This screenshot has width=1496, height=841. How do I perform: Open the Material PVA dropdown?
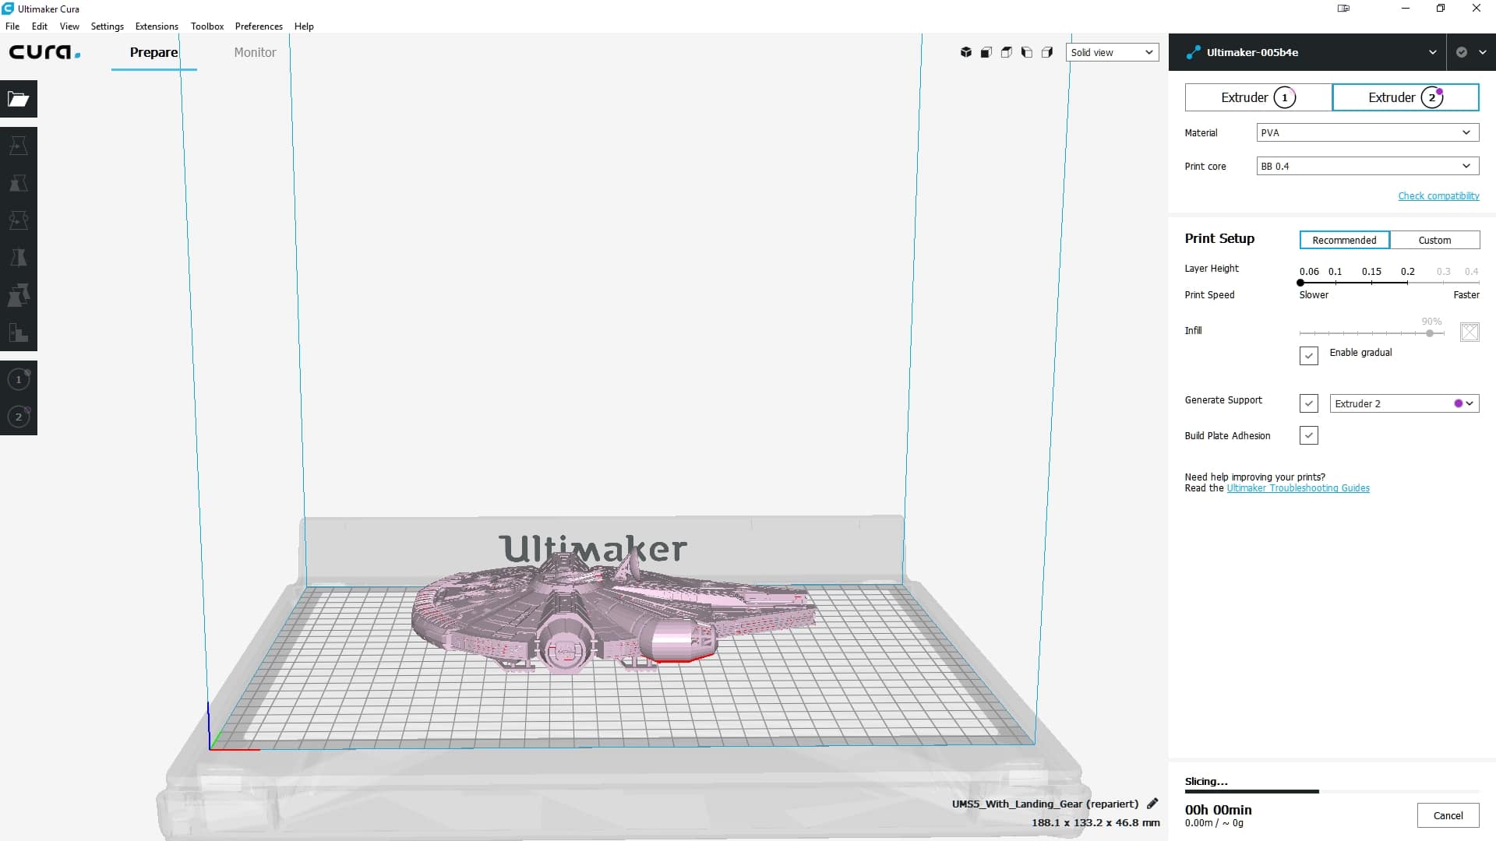[1367, 132]
